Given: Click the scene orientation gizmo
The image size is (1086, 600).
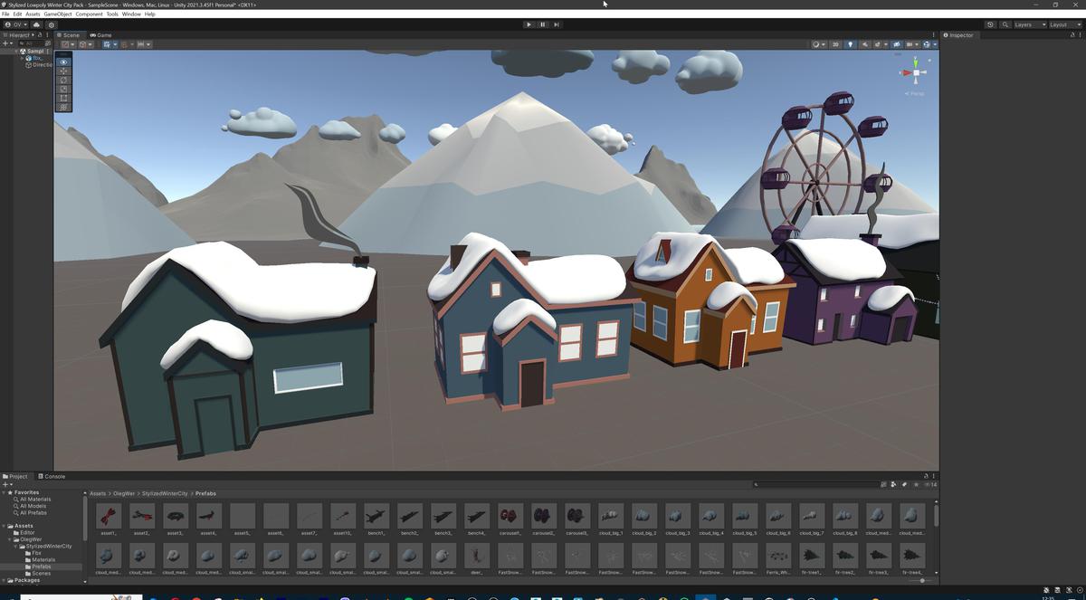Looking at the screenshot, I should click(915, 72).
